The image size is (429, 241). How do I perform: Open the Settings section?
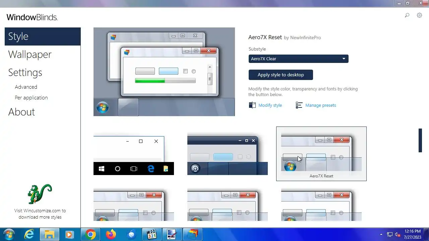(25, 73)
